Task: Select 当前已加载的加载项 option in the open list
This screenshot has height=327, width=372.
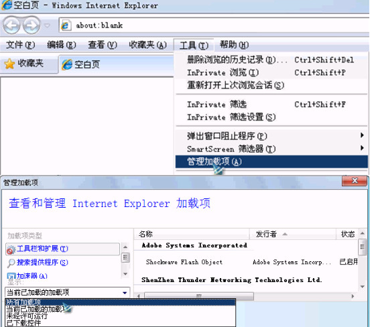Action: [x=120, y=309]
